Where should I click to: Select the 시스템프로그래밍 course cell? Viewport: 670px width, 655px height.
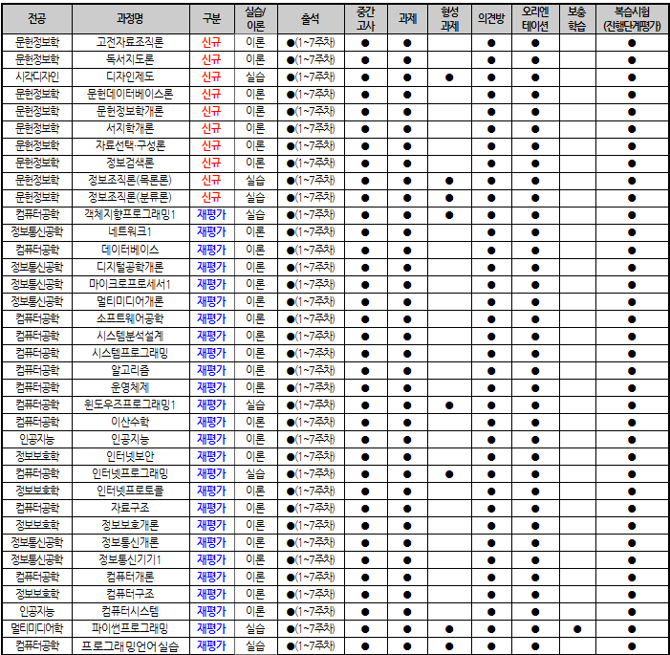(130, 353)
